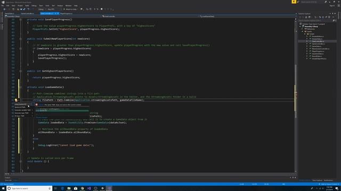The height and width of the screenshot is (191, 341).
Task: Select RoundData.cs in Solution Explorer
Action: click(316, 56)
